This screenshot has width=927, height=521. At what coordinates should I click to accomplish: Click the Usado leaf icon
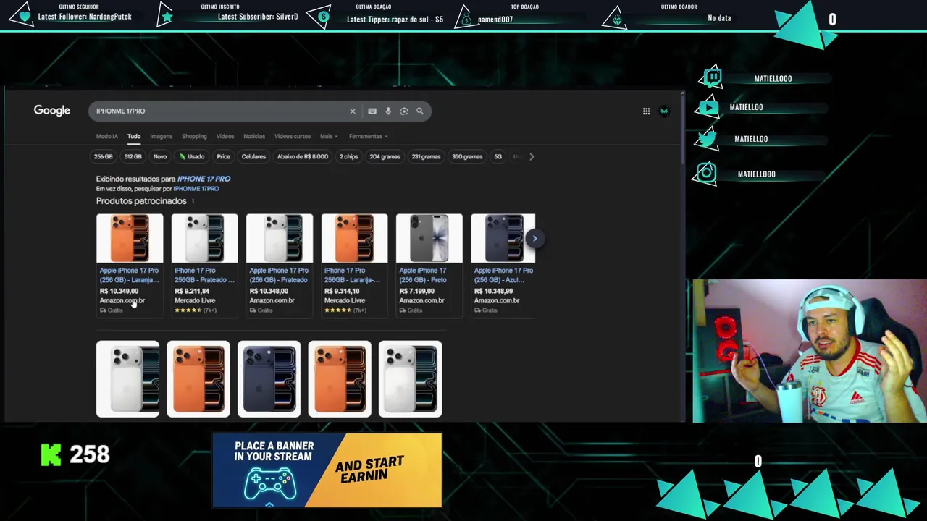pos(183,156)
